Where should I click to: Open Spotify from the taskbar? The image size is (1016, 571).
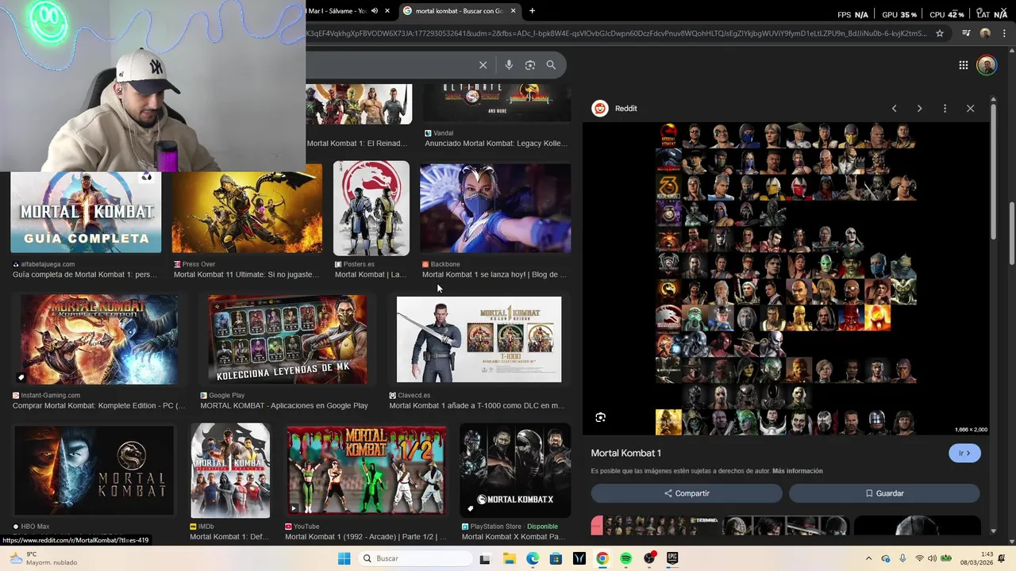pos(625,558)
